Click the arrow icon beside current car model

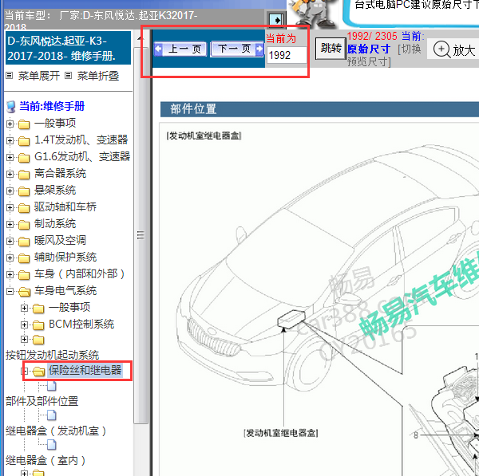tap(277, 21)
